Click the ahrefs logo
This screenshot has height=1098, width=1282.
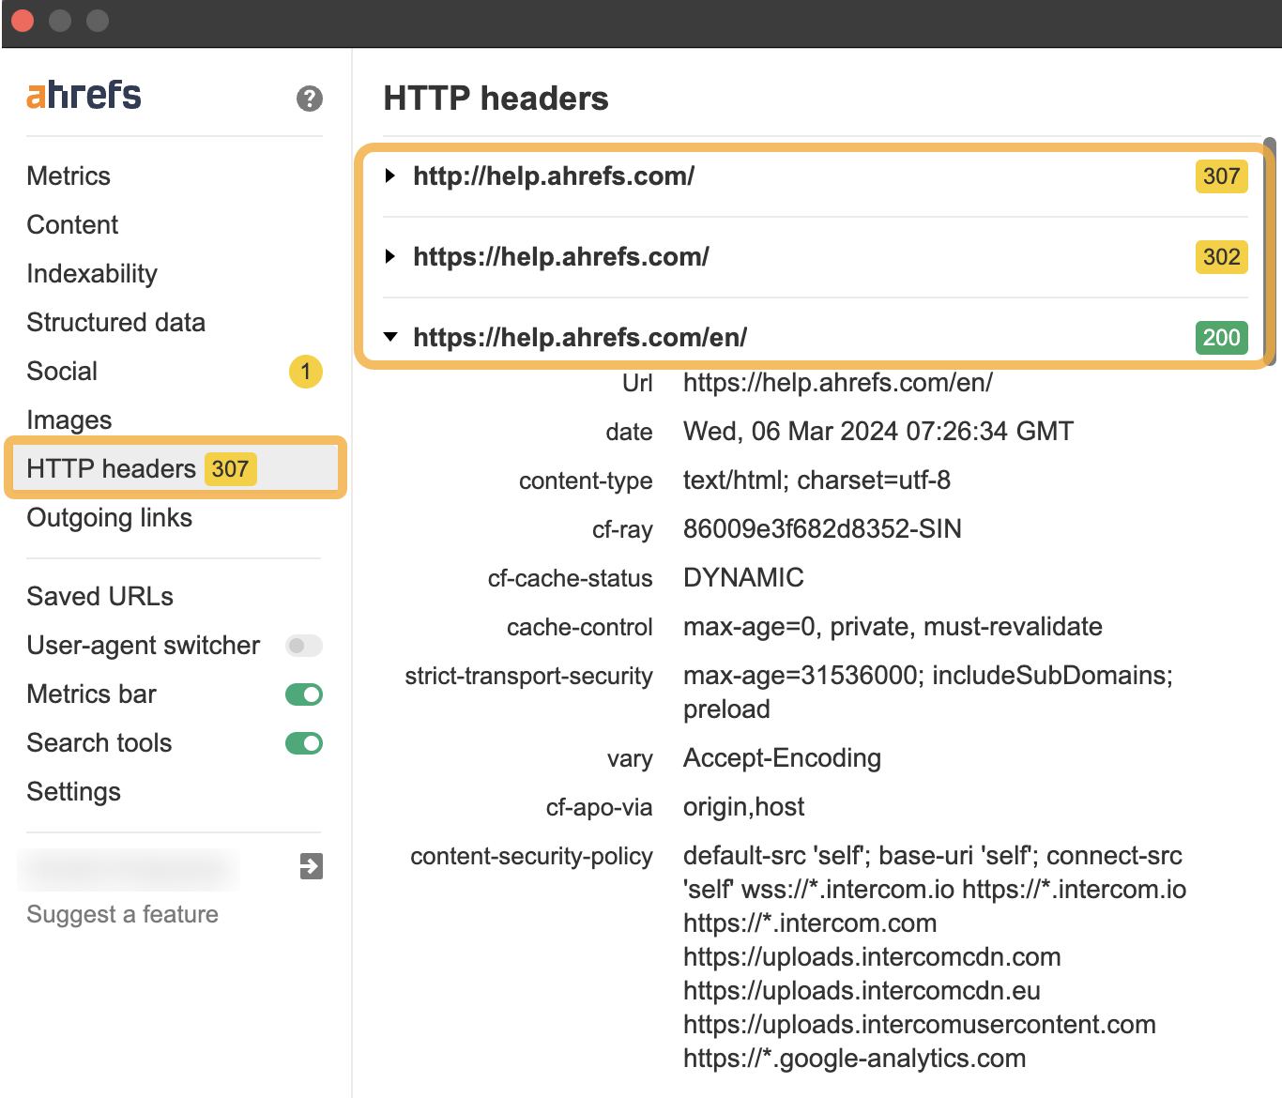(x=84, y=94)
